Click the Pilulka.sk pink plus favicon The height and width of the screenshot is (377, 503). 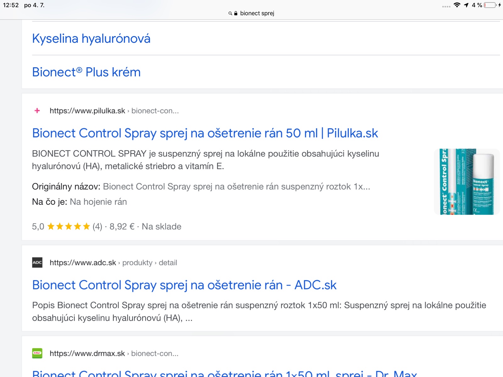click(37, 111)
